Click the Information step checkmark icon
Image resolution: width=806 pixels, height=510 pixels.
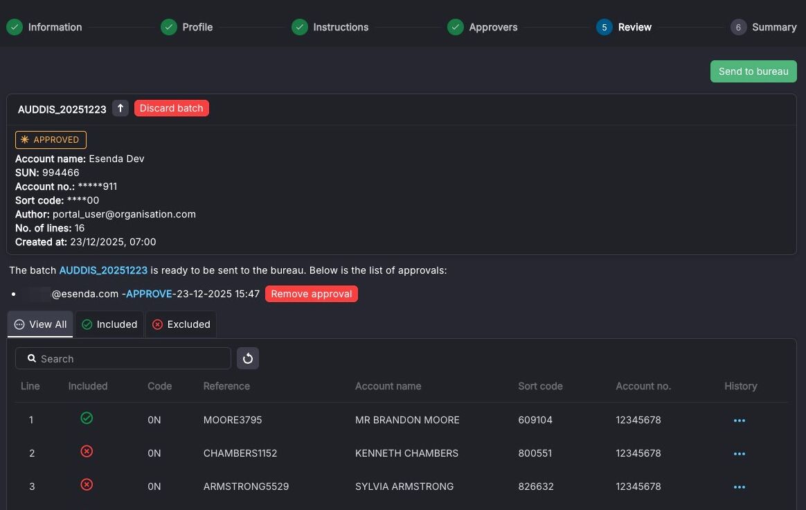point(15,27)
